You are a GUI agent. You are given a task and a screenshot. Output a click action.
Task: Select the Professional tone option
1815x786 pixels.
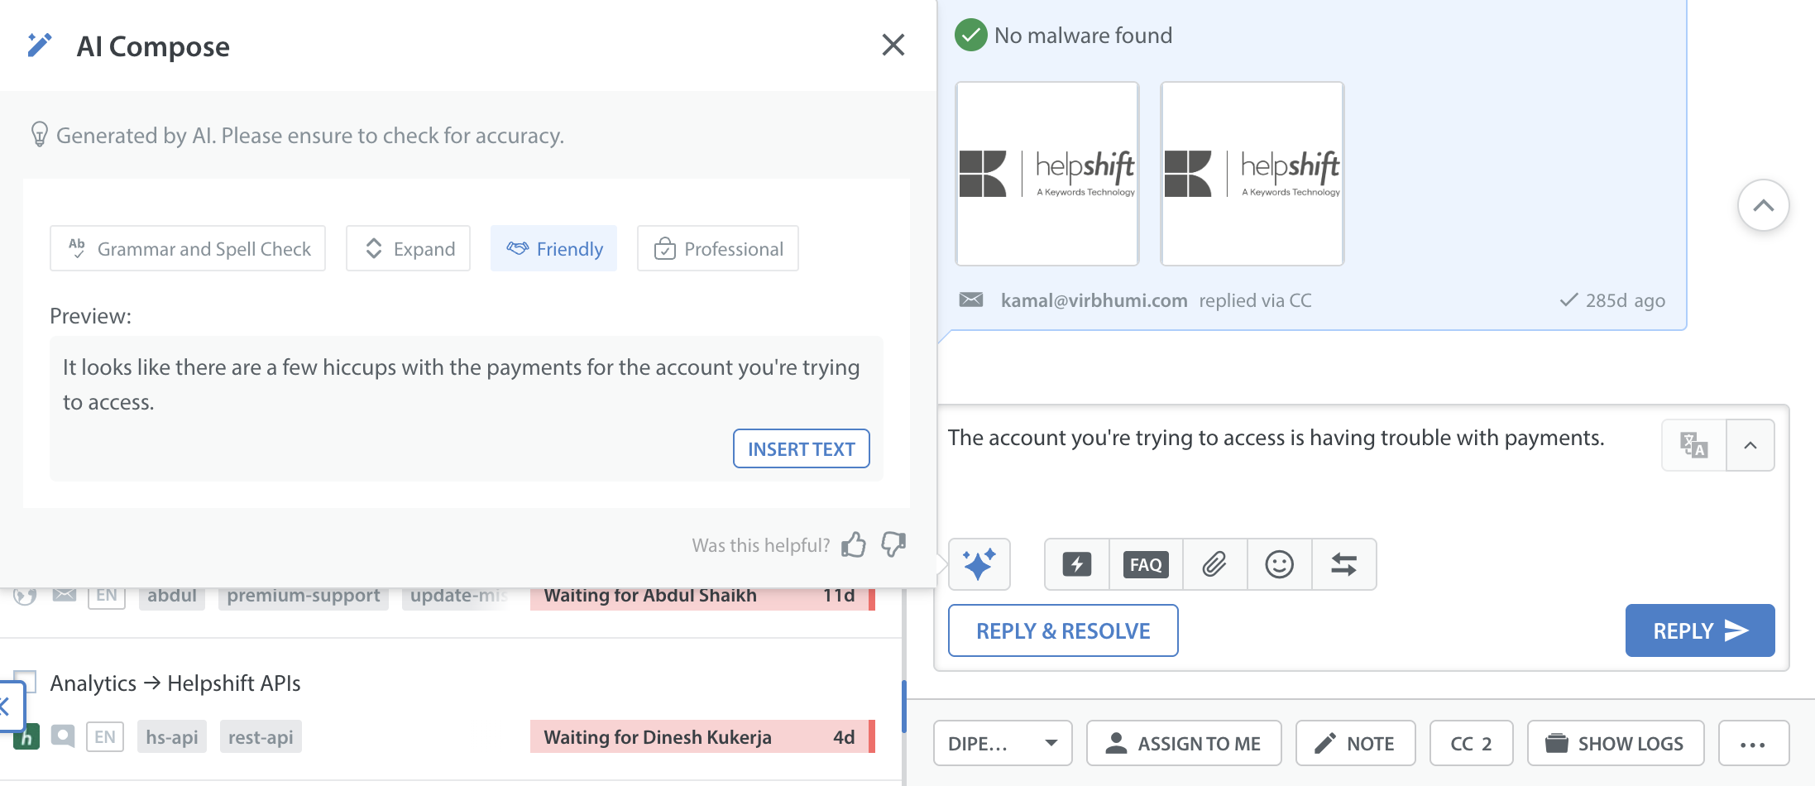click(717, 248)
